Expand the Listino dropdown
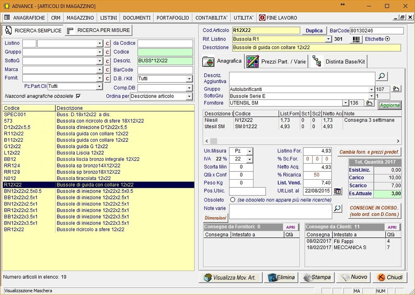This screenshot has width=415, height=295. 100,43
